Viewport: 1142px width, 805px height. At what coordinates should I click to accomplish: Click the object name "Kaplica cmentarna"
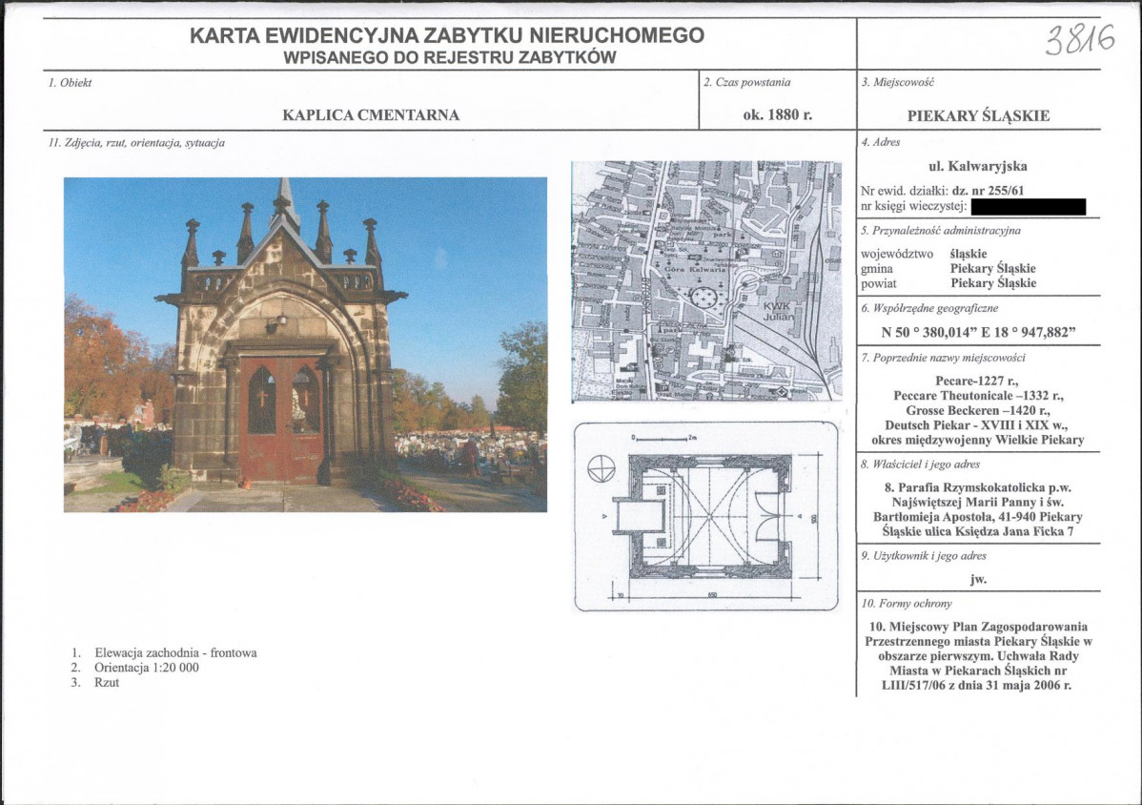coord(371,115)
